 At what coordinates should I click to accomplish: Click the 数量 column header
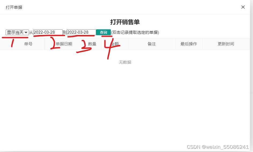click(x=92, y=44)
